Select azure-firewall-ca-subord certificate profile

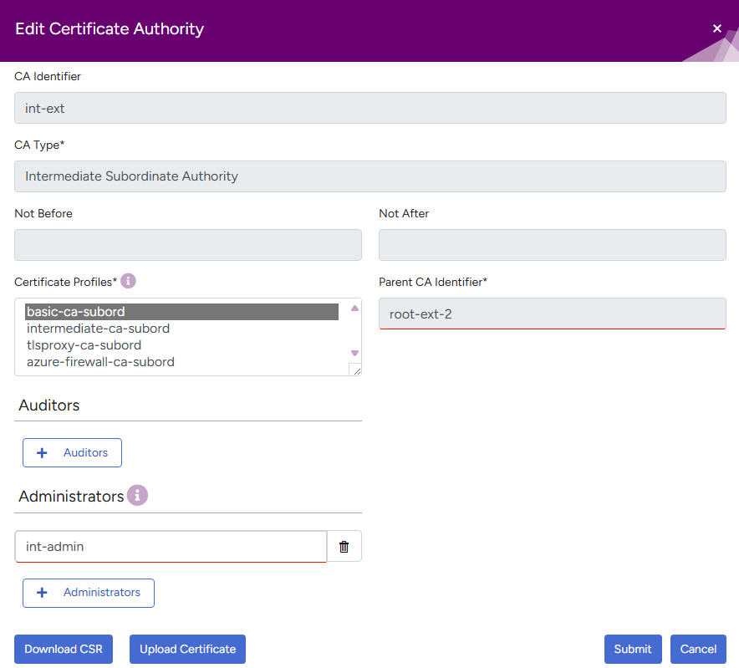click(x=100, y=362)
